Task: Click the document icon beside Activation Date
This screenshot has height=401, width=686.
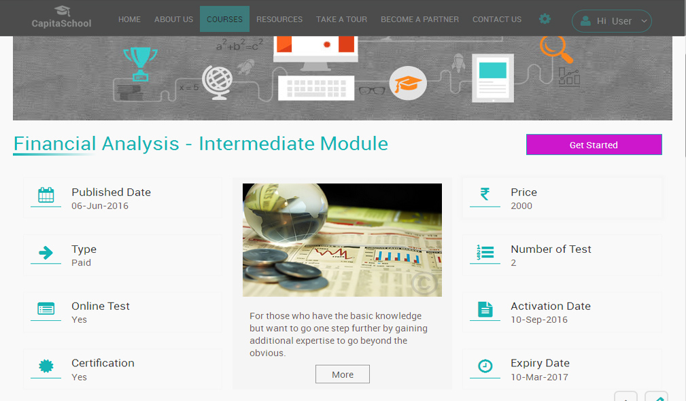Action: click(x=485, y=309)
